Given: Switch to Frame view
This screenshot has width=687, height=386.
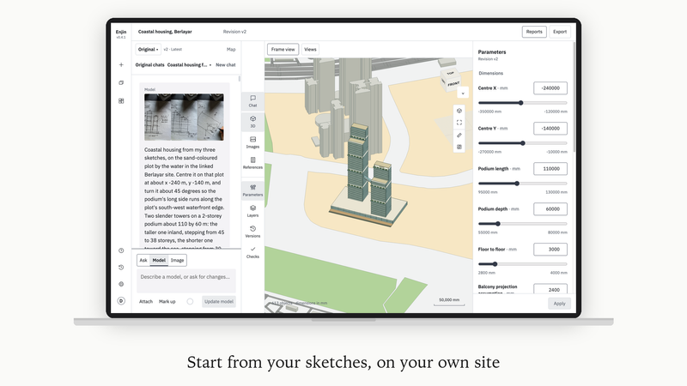Looking at the screenshot, I should pos(283,50).
